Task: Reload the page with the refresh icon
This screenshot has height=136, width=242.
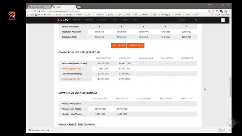Action: (36, 11)
